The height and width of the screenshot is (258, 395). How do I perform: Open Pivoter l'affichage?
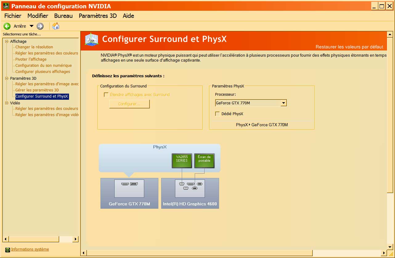point(31,59)
